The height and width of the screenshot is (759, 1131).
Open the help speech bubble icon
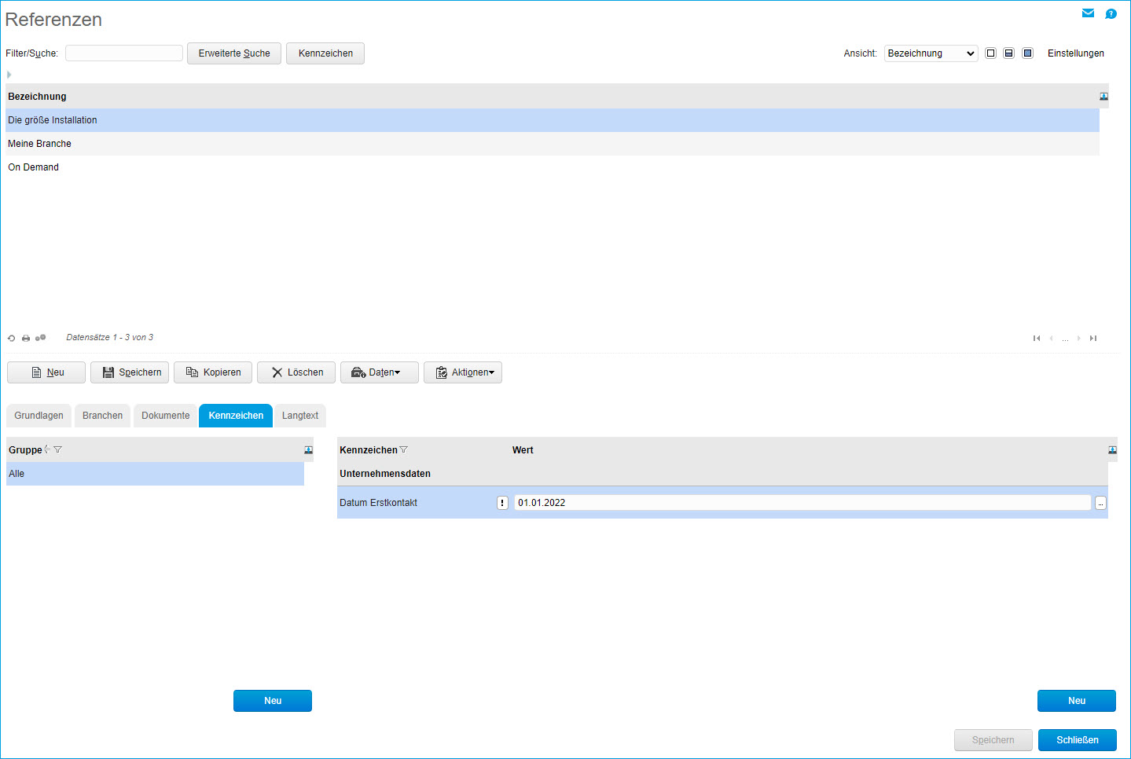pyautogui.click(x=1111, y=13)
